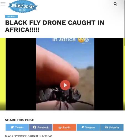Open the U.S. News category tag
The image size is (125, 138).
[11, 16]
